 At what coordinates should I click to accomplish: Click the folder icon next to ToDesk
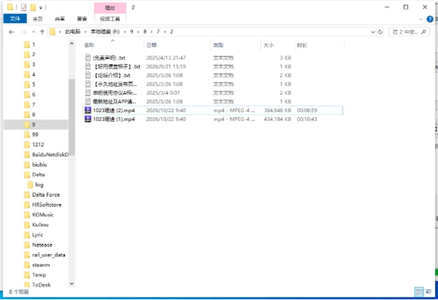(27, 285)
